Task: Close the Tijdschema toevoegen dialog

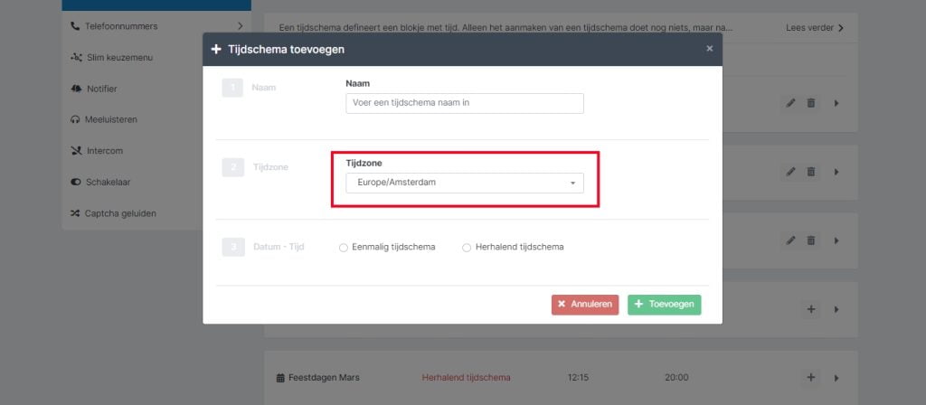Action: 709,49
